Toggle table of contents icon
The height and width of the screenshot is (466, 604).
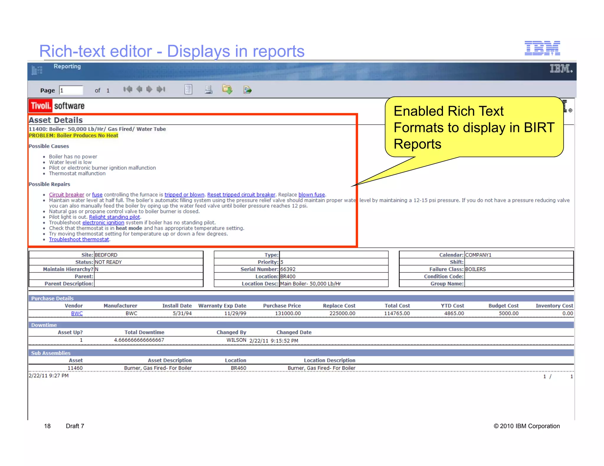pyautogui.click(x=188, y=89)
